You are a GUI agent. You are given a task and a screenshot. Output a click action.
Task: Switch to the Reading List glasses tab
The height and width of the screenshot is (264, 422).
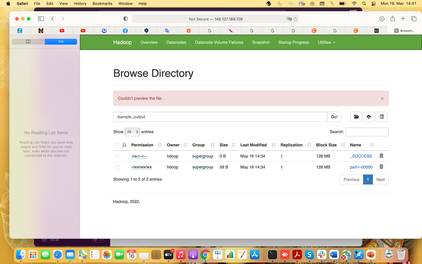pyautogui.click(x=61, y=41)
